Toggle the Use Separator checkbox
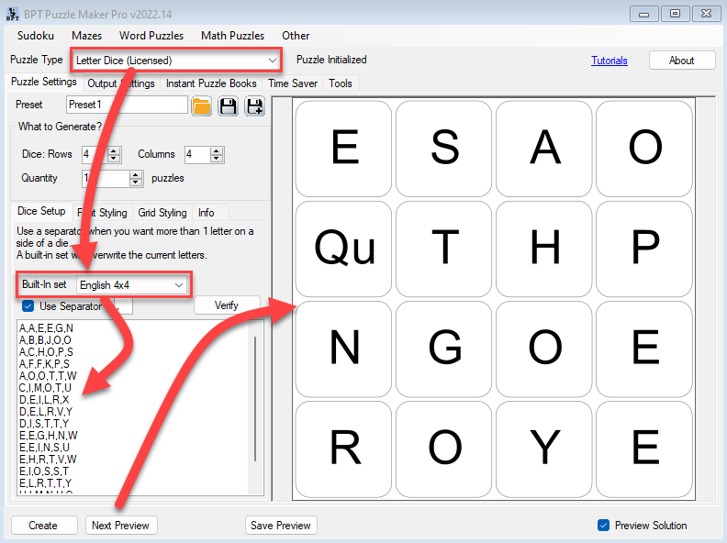Image resolution: width=727 pixels, height=543 pixels. click(28, 306)
